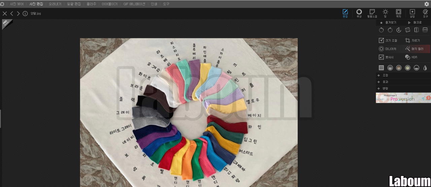
Task: Select the 필름느낌 (Film) panel icon
Action: click(372, 13)
